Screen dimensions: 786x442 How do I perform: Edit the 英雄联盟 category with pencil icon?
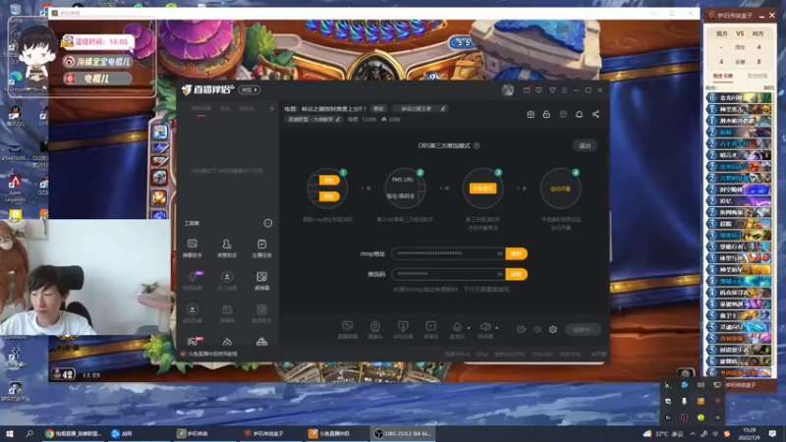coord(338,119)
